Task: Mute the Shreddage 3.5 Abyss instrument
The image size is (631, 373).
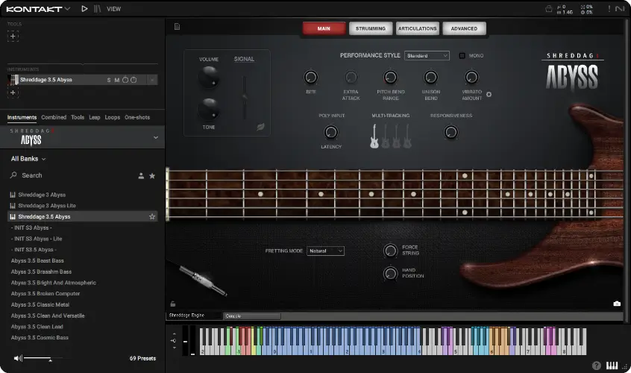Action: click(117, 80)
